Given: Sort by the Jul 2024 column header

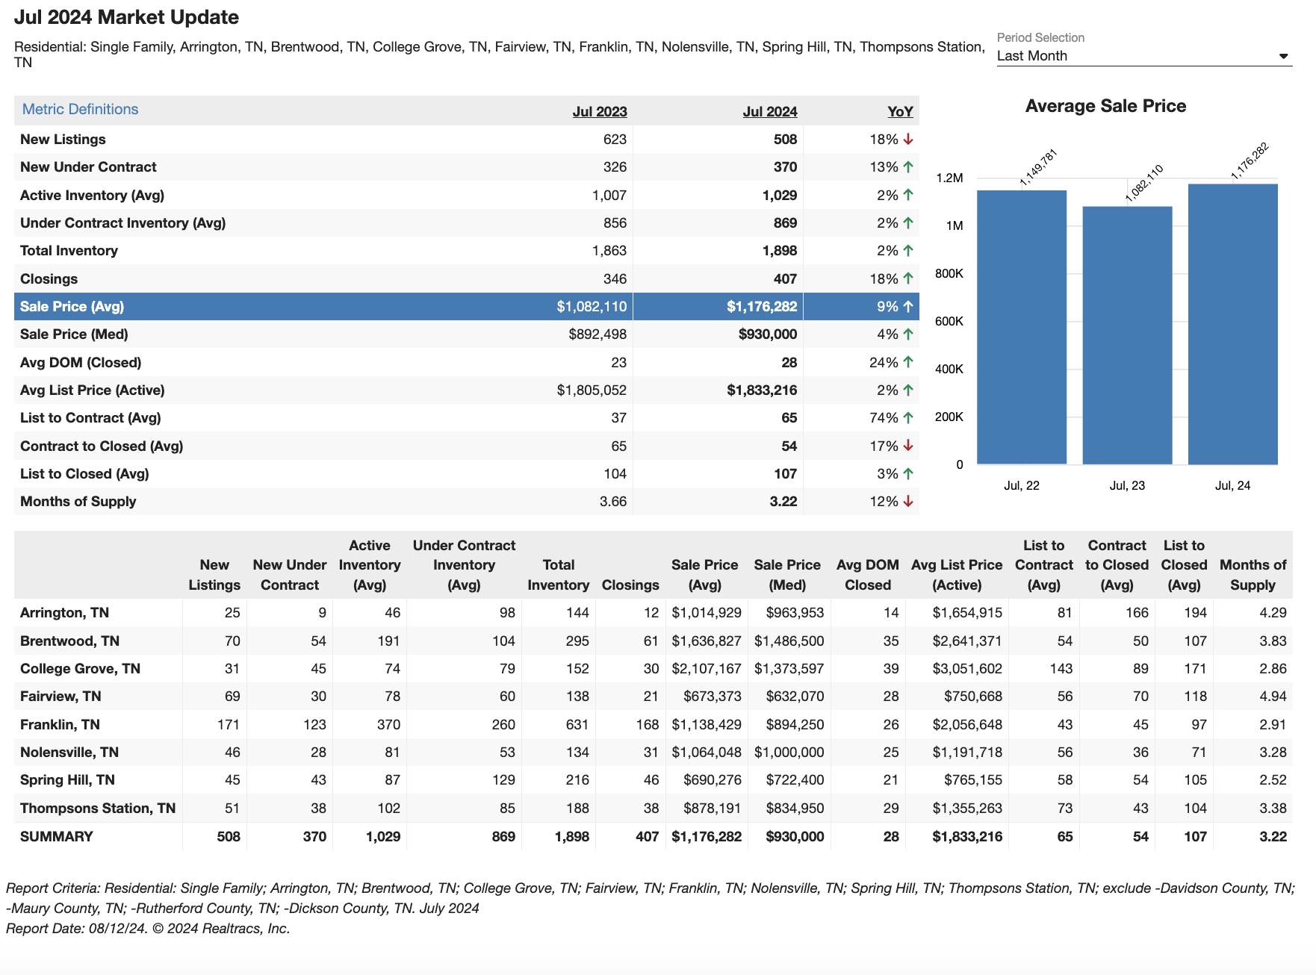Looking at the screenshot, I should 770,111.
